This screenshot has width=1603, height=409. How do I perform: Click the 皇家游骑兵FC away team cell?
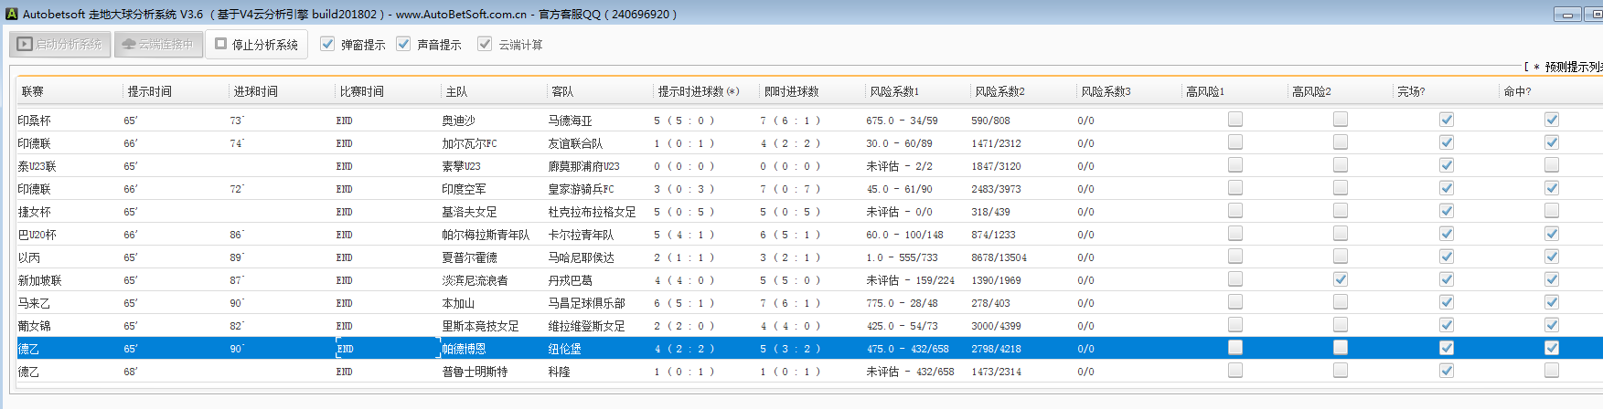click(581, 189)
